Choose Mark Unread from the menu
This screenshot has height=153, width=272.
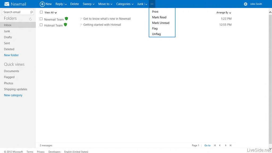coord(160,23)
